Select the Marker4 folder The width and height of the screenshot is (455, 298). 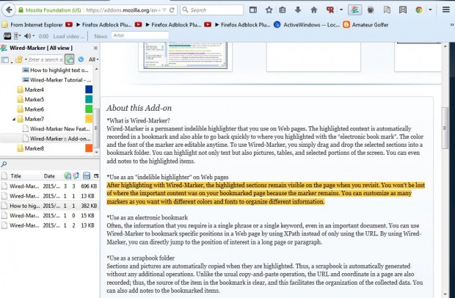pos(31,90)
